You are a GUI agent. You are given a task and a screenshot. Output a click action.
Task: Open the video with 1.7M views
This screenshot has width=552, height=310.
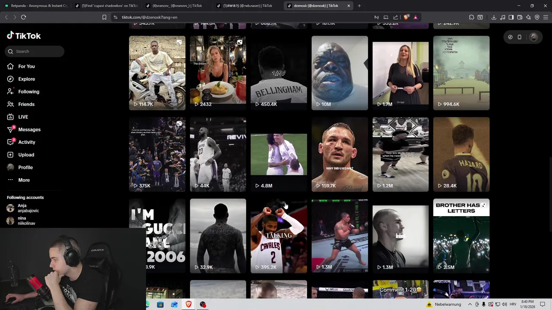pyautogui.click(x=401, y=73)
